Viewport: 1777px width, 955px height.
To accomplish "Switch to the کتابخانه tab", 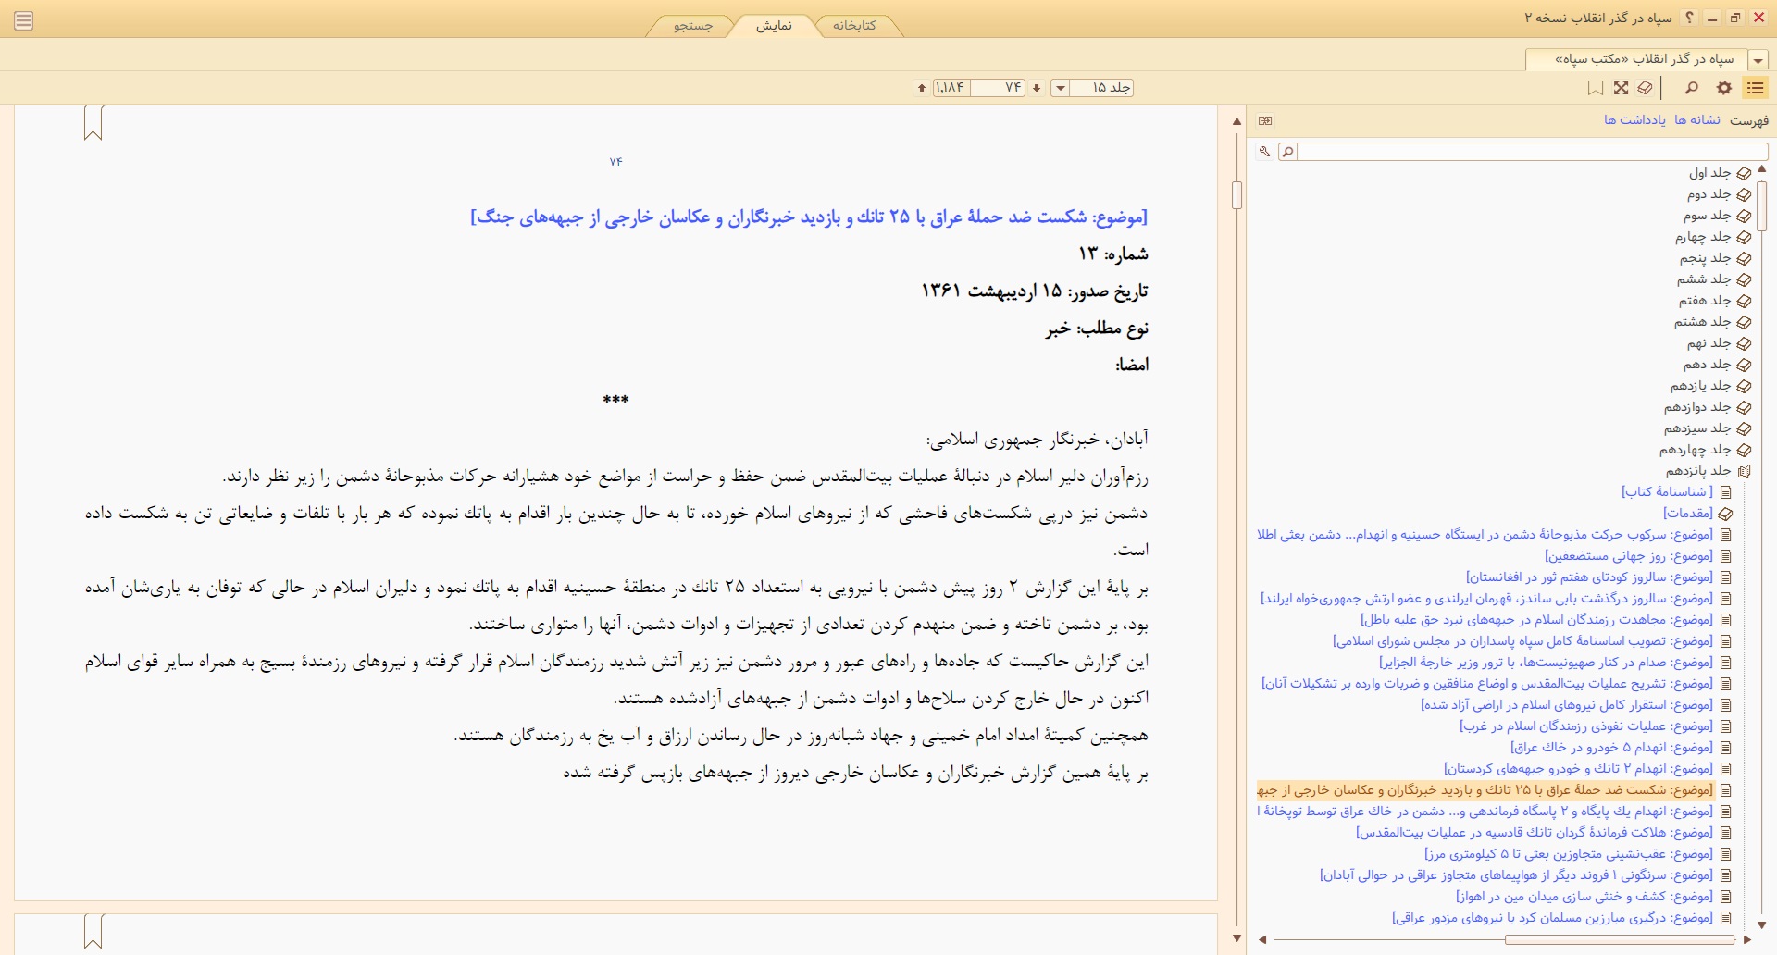I will (x=853, y=26).
